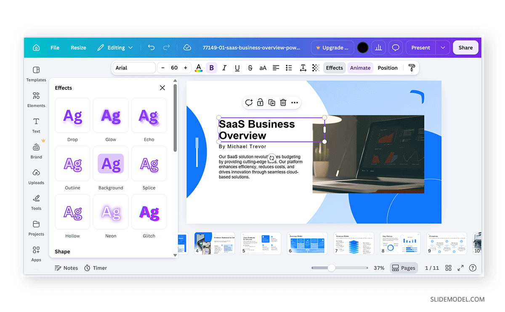Screen dimensions: 505x312
Task: Toggle underline formatting
Action: point(237,68)
